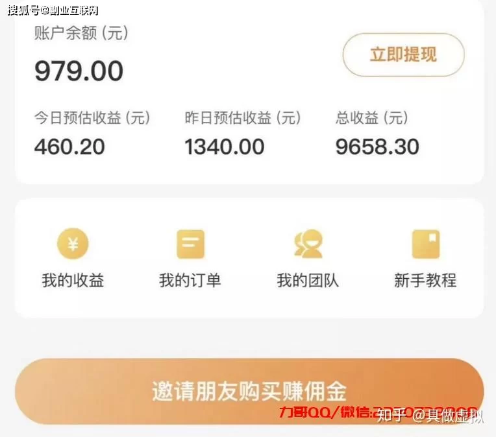Click the 立即提现 withdraw button
The image size is (496, 437).
click(404, 54)
